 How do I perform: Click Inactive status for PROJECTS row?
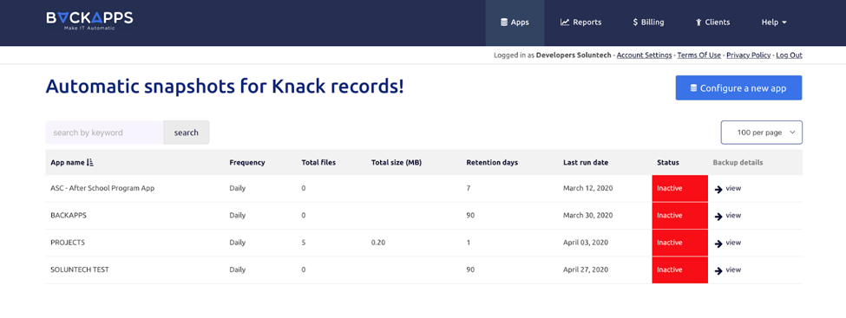pyautogui.click(x=679, y=243)
